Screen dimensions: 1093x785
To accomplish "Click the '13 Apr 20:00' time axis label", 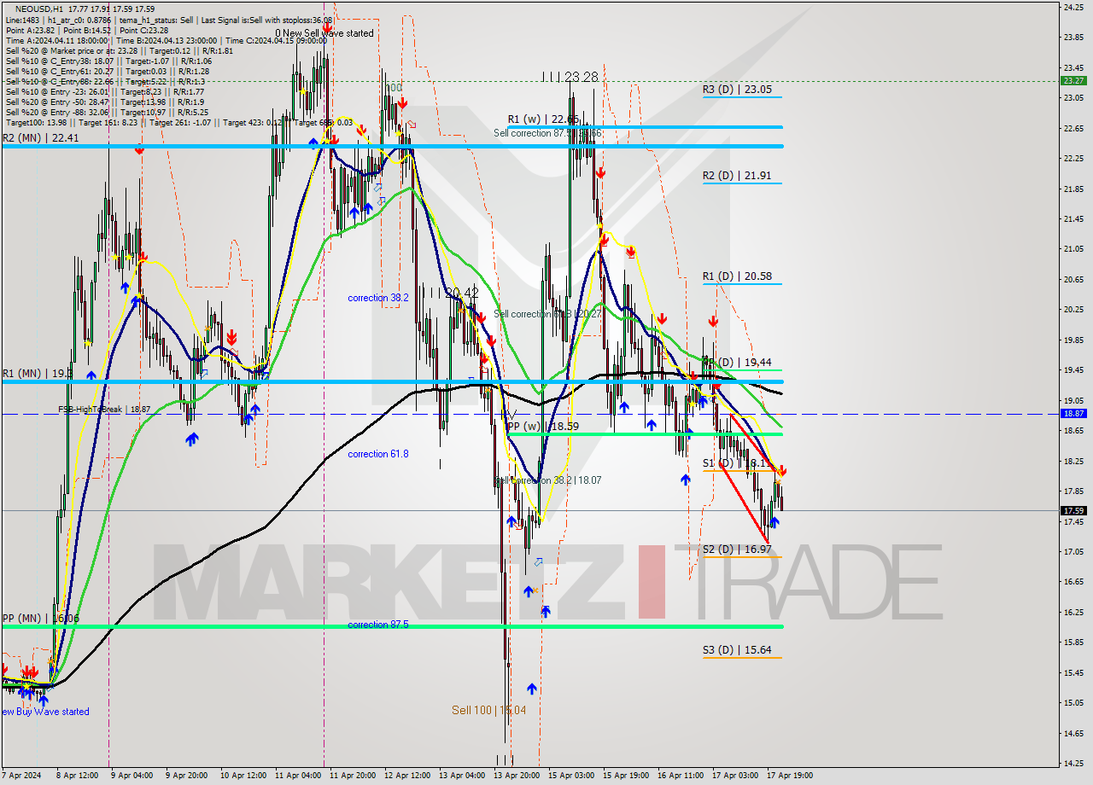I will coord(516,776).
